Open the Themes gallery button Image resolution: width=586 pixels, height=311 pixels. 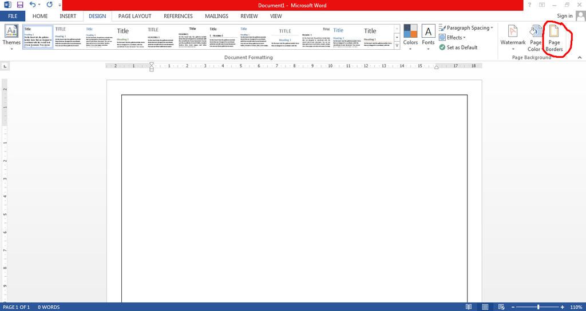[x=11, y=37]
